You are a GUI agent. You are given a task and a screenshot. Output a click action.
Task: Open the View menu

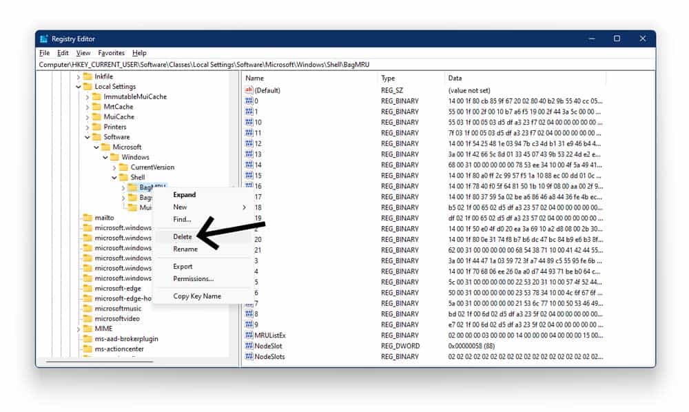83,53
